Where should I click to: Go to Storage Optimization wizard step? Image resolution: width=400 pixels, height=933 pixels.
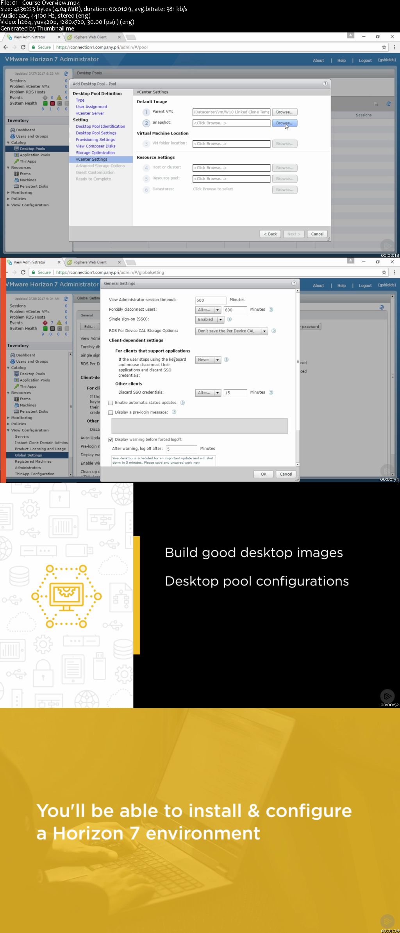click(95, 153)
